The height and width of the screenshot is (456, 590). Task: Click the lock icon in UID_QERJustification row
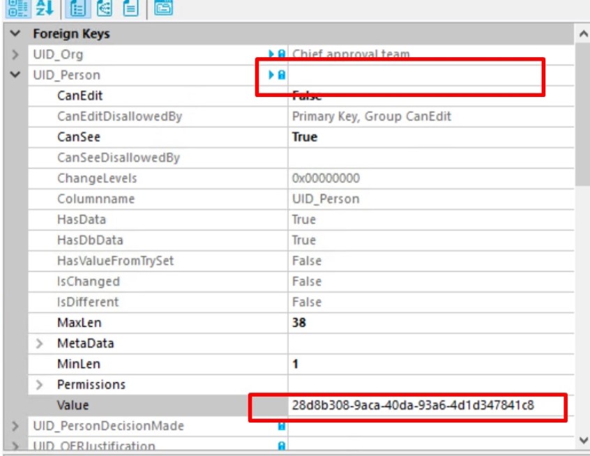(281, 446)
